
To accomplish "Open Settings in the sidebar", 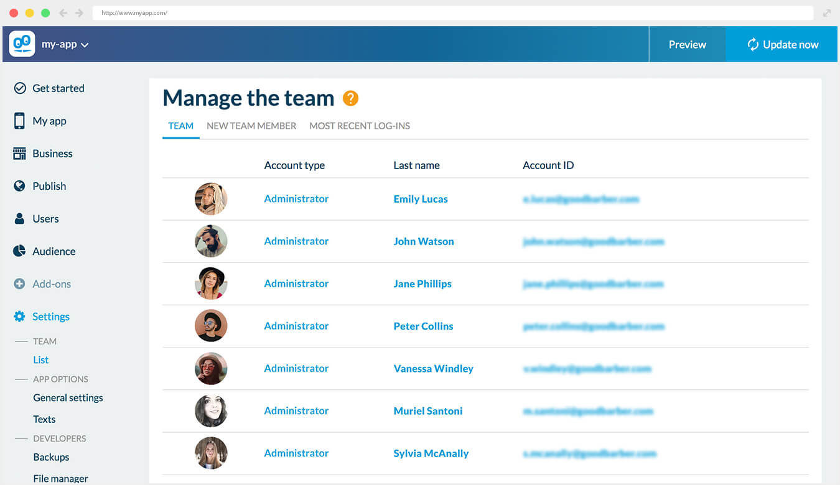I will point(51,316).
